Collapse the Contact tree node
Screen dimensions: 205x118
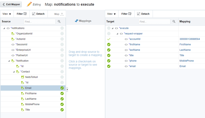(x=14, y=72)
